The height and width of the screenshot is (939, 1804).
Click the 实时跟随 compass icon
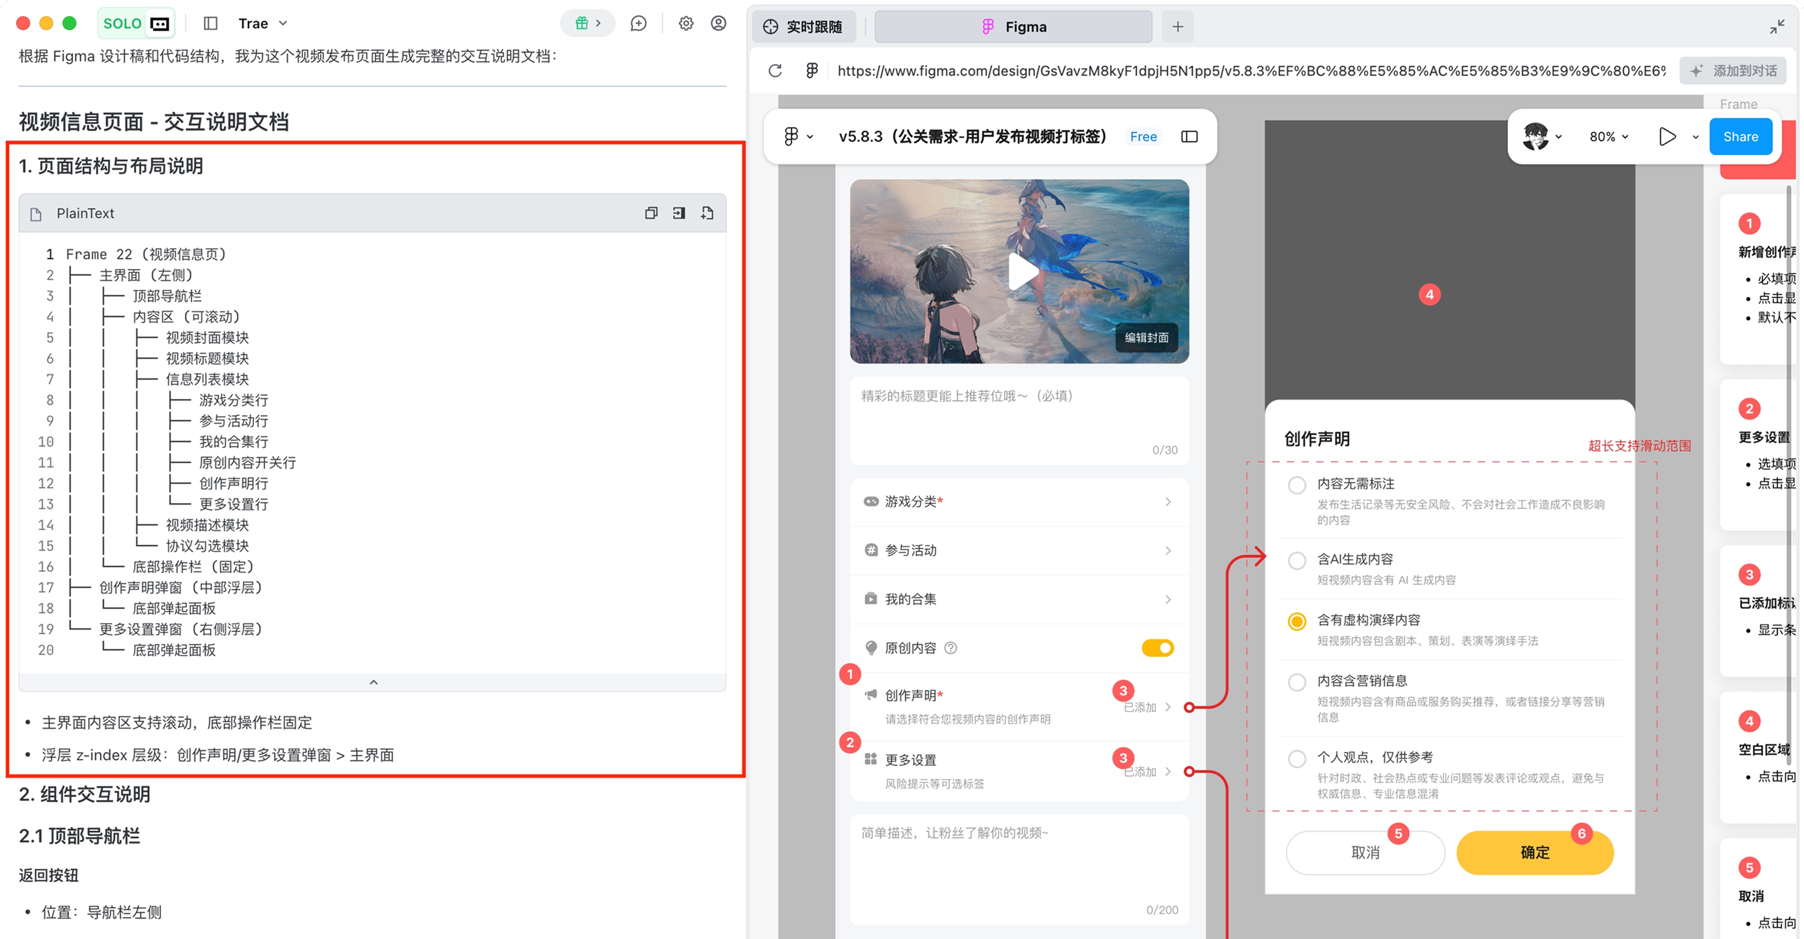click(770, 27)
